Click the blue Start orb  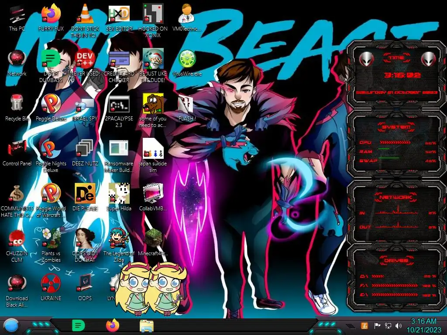[11, 326]
